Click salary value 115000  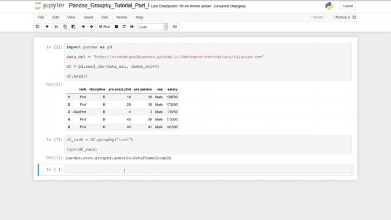pyautogui.click(x=172, y=120)
